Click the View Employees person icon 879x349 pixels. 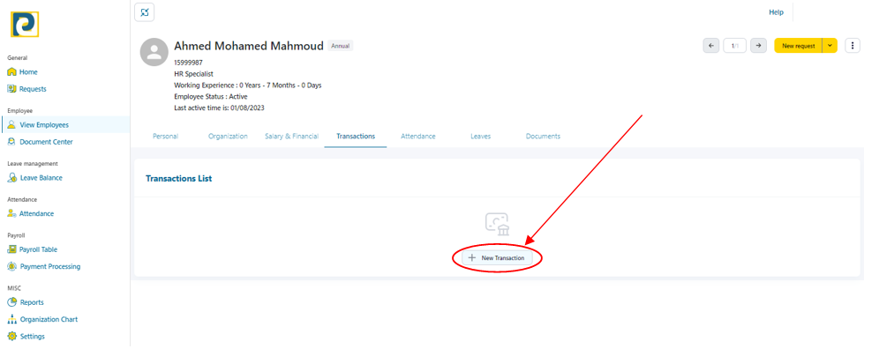(11, 125)
